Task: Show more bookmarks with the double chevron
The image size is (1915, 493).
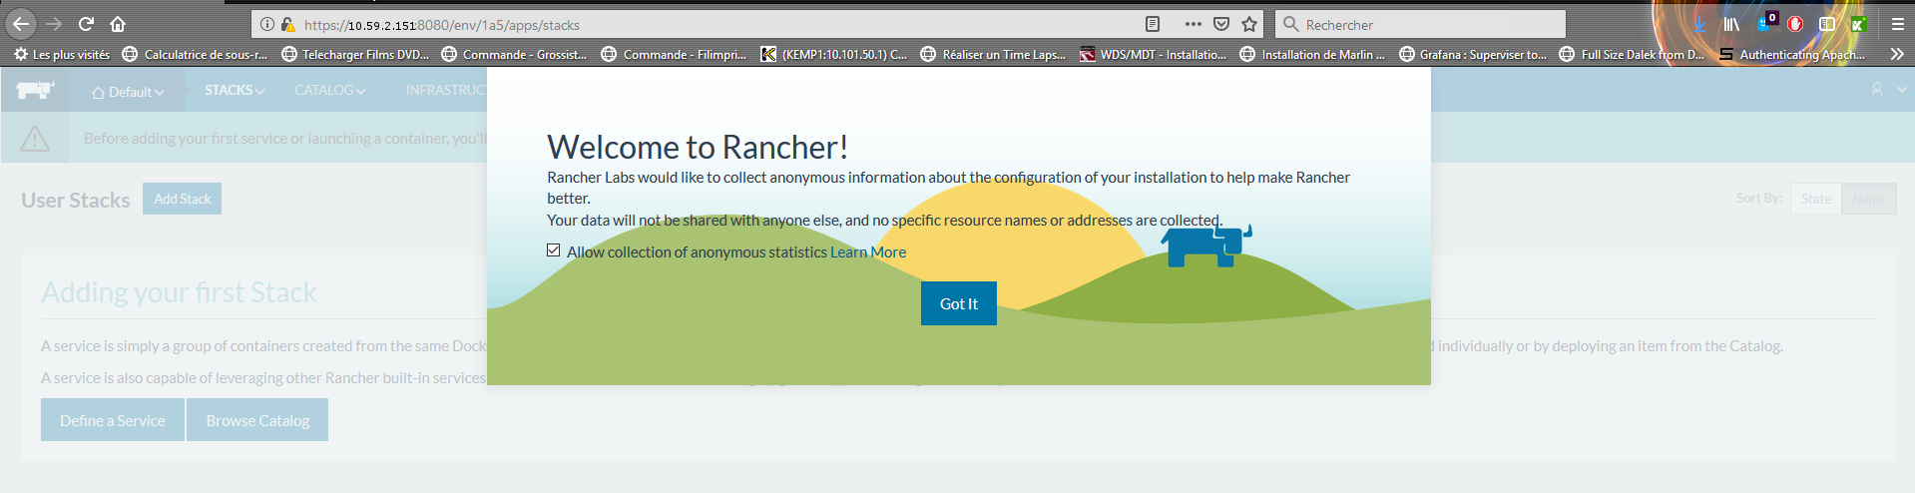Action: click(1897, 54)
